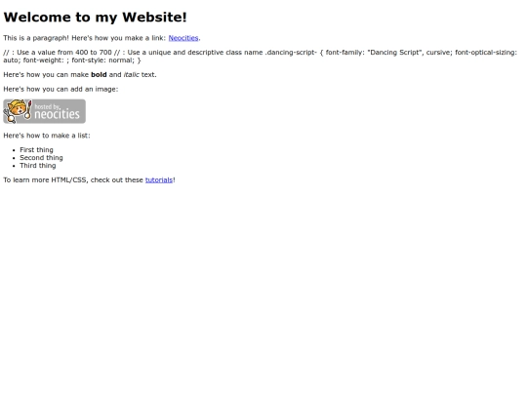The height and width of the screenshot is (395, 527).
Task: Click the neocities word in the badge
Action: point(57,114)
